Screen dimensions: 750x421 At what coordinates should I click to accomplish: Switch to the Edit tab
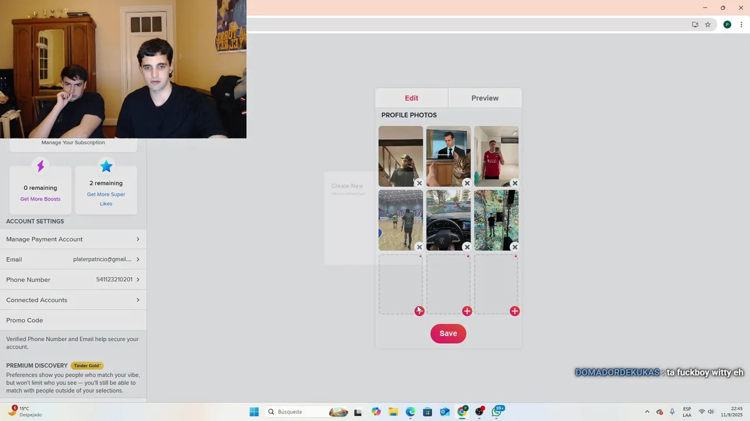click(411, 98)
